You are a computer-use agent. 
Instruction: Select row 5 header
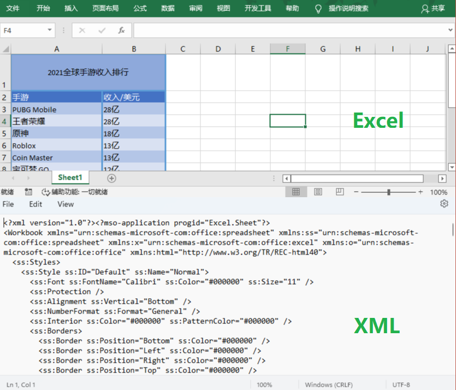pyautogui.click(x=5, y=133)
